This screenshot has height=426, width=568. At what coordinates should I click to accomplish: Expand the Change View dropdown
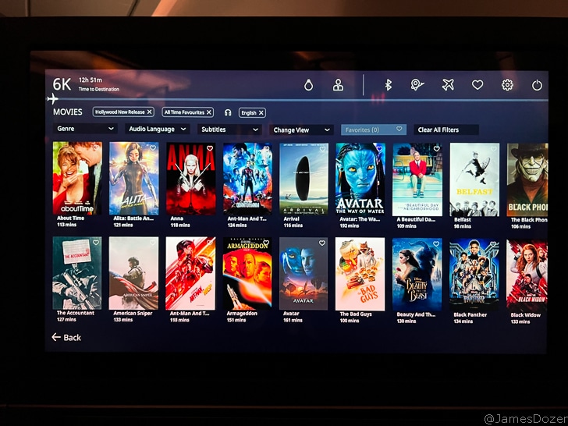tap(301, 130)
